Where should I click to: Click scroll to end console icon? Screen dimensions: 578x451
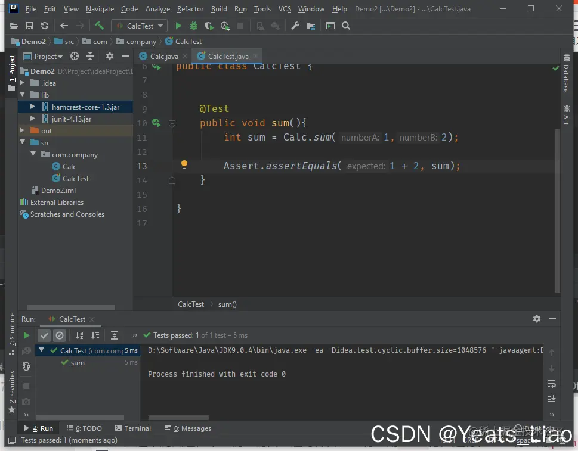coord(552,399)
